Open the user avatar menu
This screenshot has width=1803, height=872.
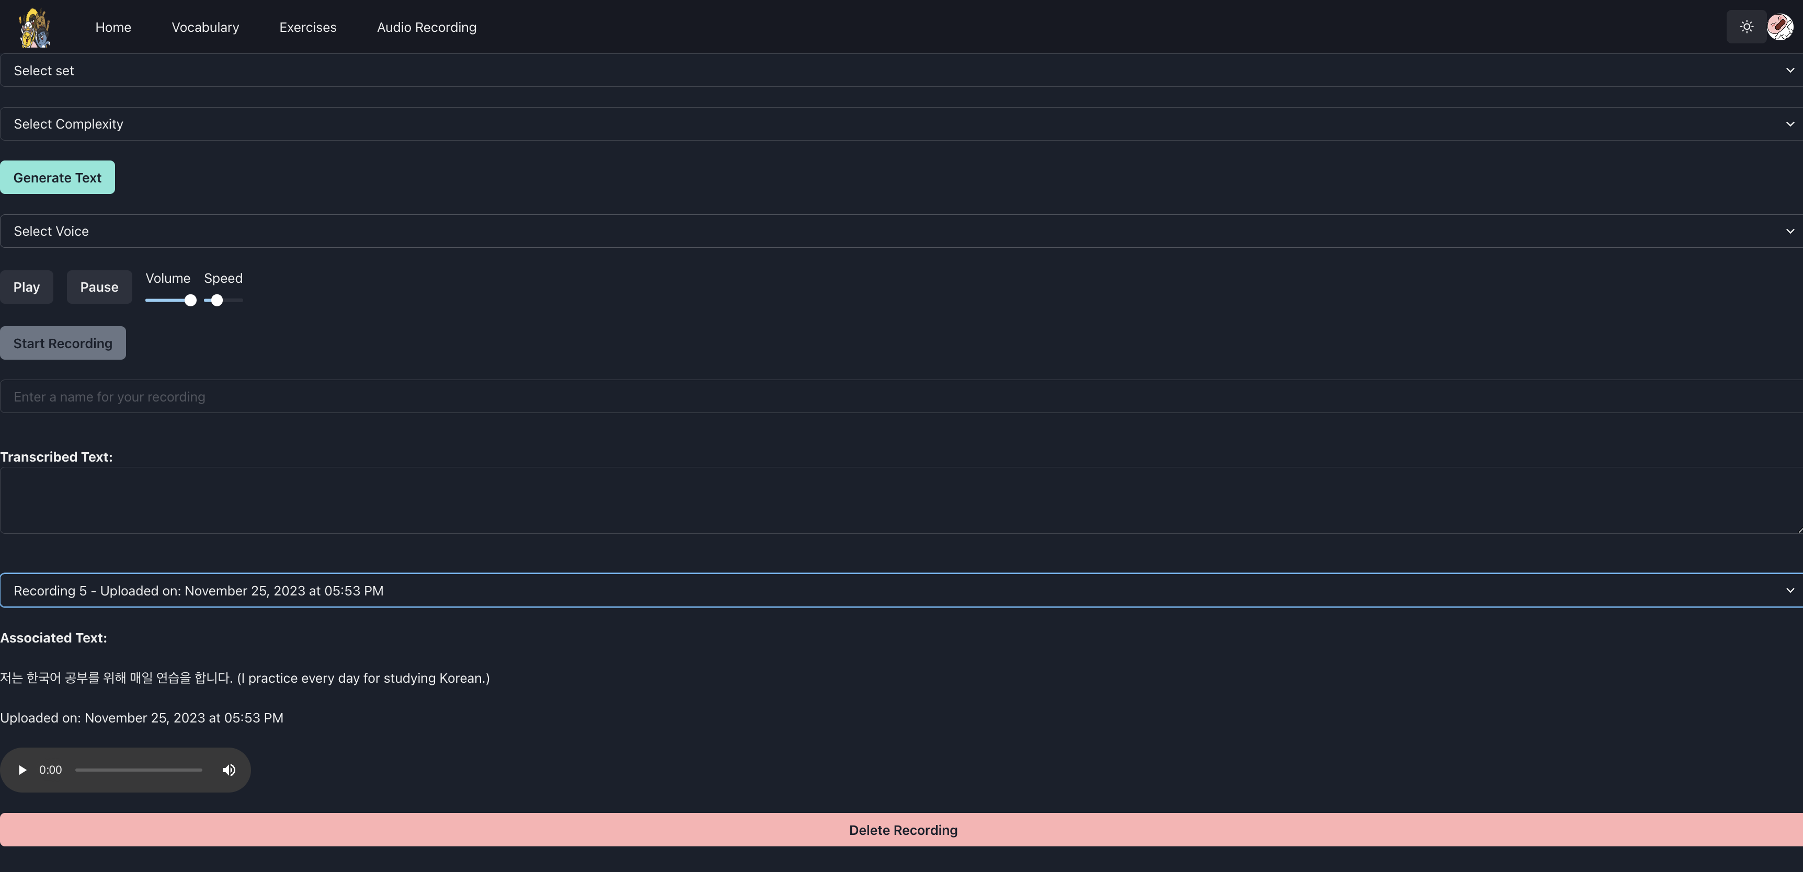1780,27
